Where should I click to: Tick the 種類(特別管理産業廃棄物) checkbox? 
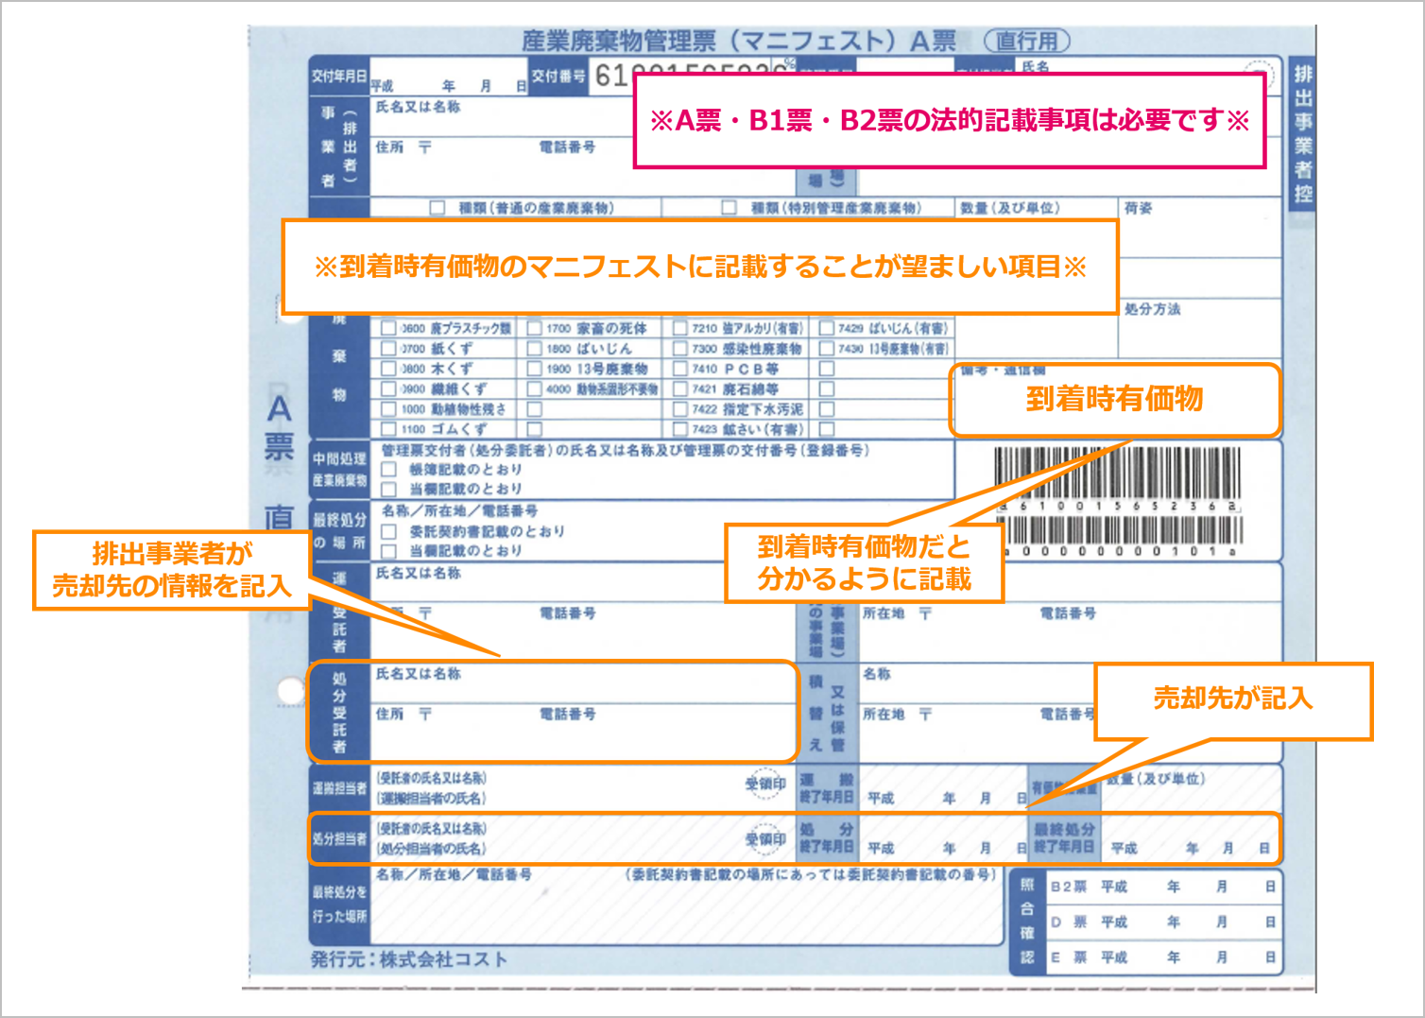(x=730, y=208)
